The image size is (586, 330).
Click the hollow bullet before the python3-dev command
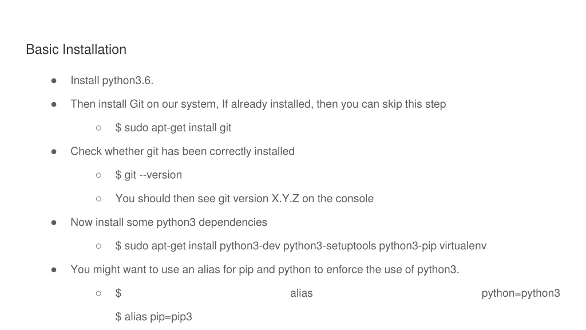click(98, 246)
